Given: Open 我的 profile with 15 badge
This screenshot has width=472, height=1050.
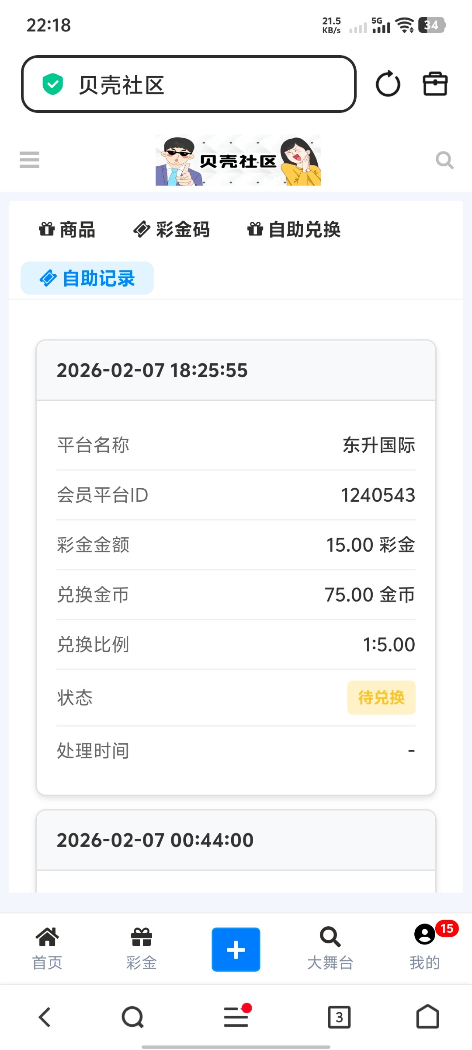Looking at the screenshot, I should tap(425, 948).
